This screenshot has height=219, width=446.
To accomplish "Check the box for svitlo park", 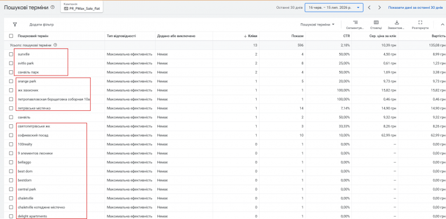I will pyautogui.click(x=11, y=63).
